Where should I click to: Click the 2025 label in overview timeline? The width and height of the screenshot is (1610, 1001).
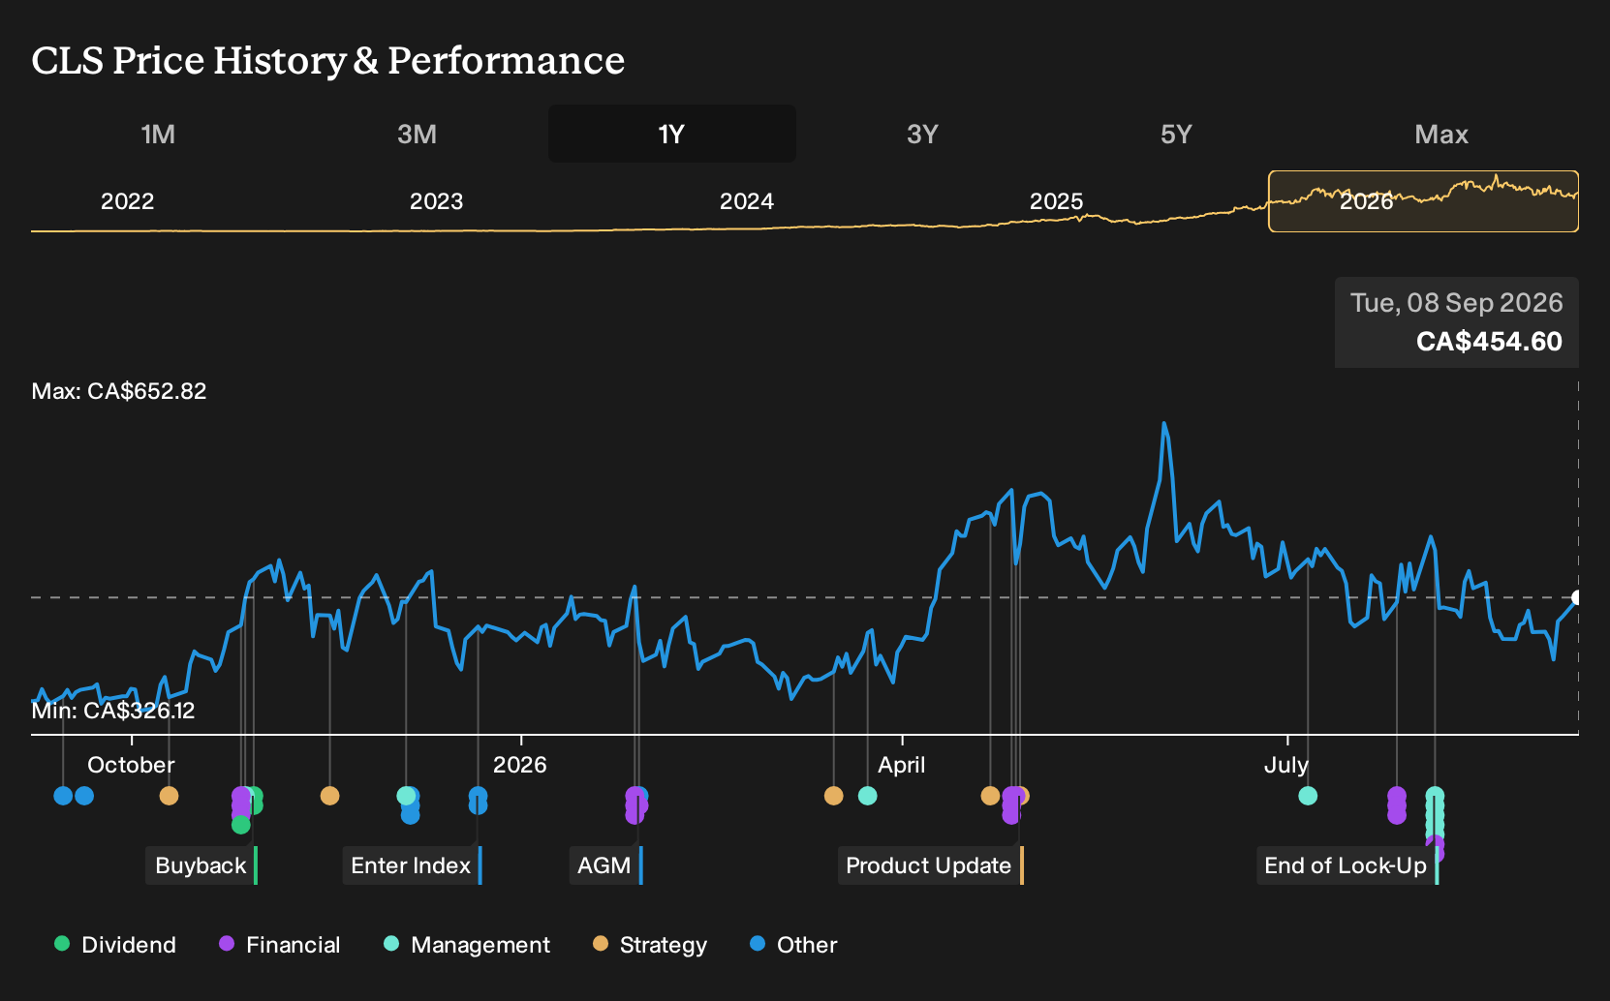coord(1056,201)
